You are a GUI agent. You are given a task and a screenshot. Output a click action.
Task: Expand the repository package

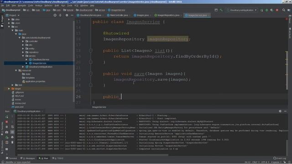point(23,52)
